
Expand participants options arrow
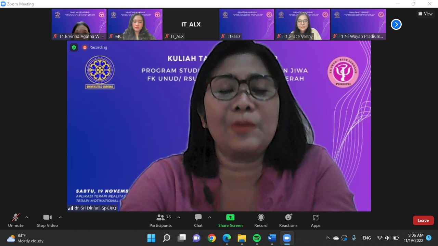coord(179,217)
